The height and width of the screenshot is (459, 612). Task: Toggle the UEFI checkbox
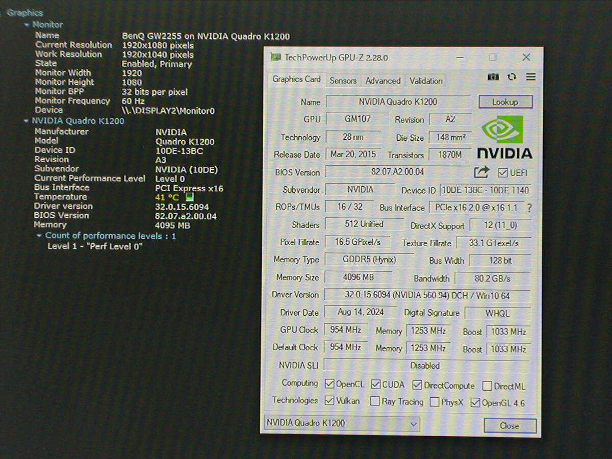503,173
